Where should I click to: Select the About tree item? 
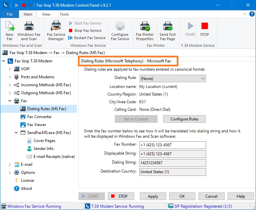(x=26, y=188)
